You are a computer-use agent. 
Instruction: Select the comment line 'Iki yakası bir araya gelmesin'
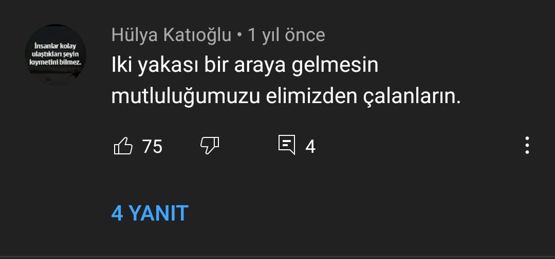tap(245, 66)
